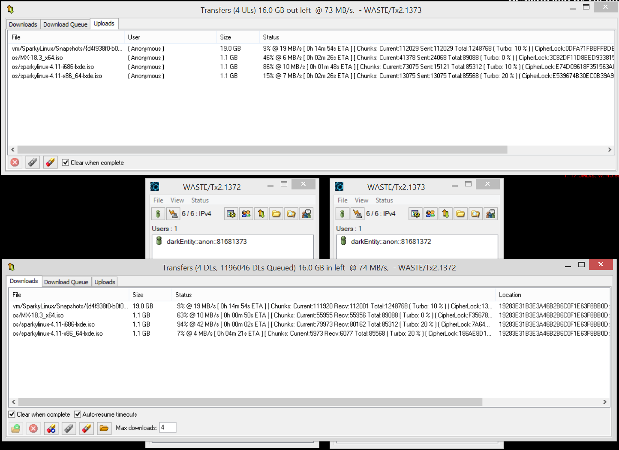
Task: Select the os/MX-18.3_x64.iso row in the uploads list
Action: pos(312,57)
